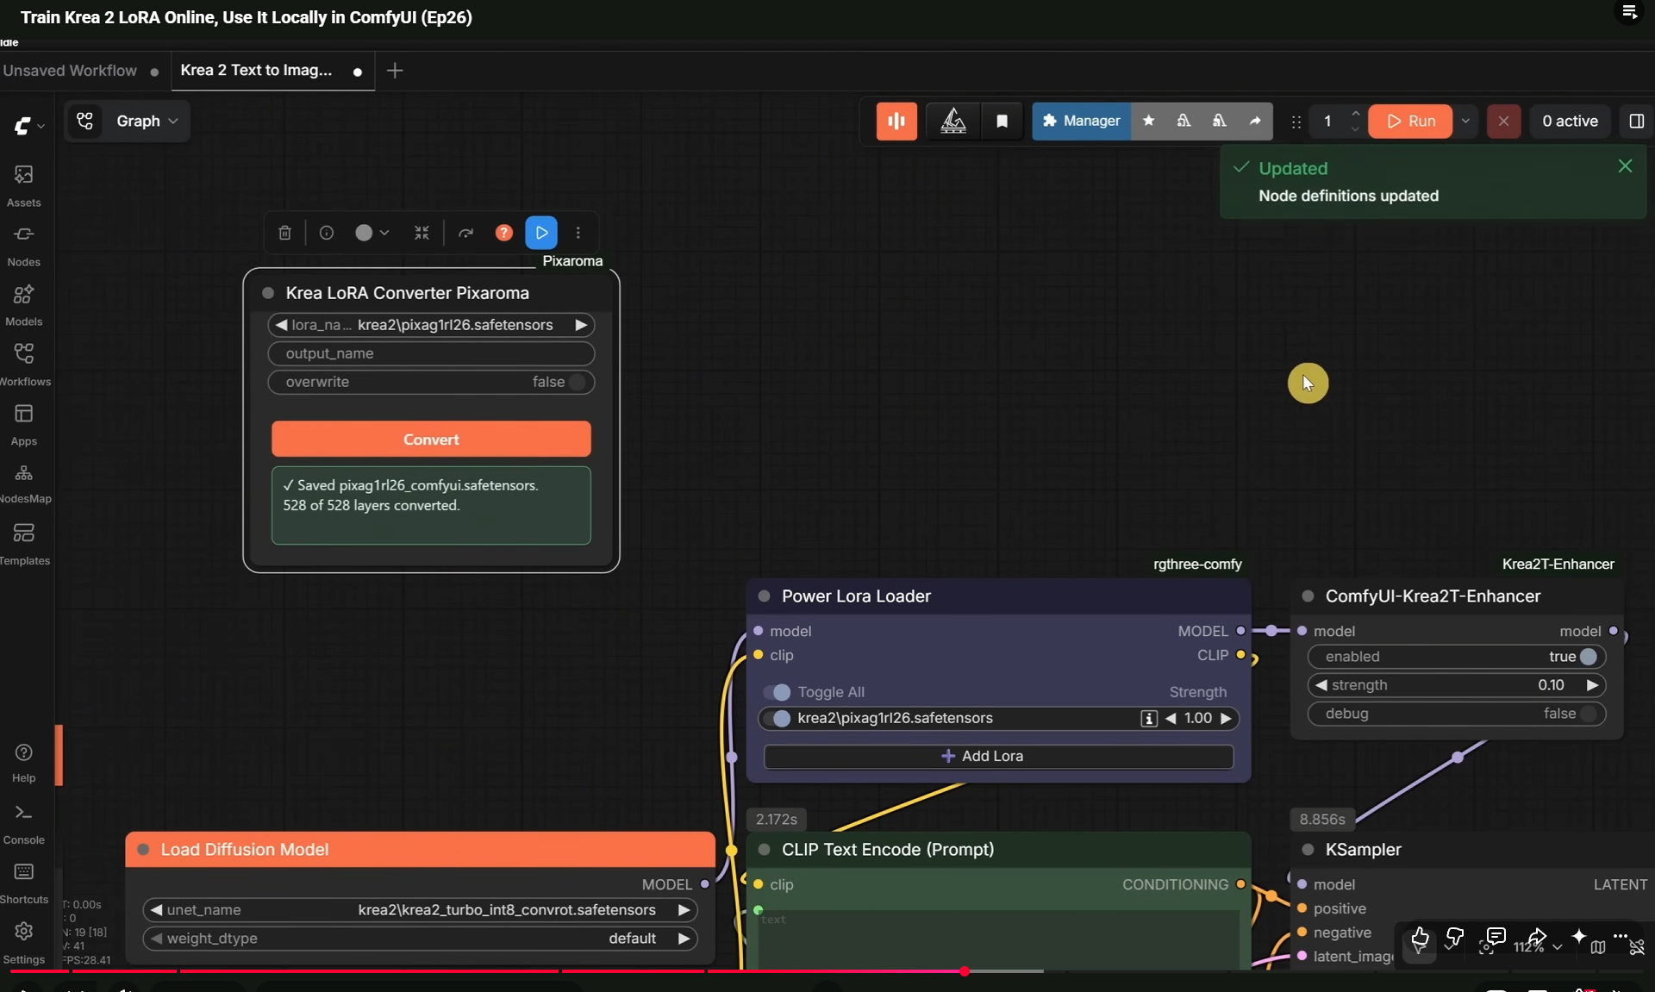Click the Convert button
This screenshot has height=992, width=1655.
point(431,440)
